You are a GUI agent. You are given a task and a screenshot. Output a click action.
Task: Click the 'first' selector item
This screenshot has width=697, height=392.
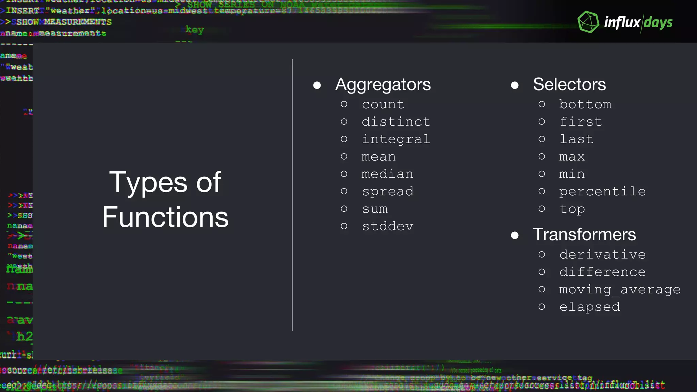[581, 121]
